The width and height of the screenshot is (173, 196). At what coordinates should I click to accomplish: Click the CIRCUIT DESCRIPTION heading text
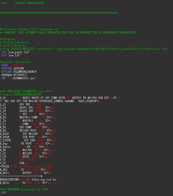tap(29, 3)
